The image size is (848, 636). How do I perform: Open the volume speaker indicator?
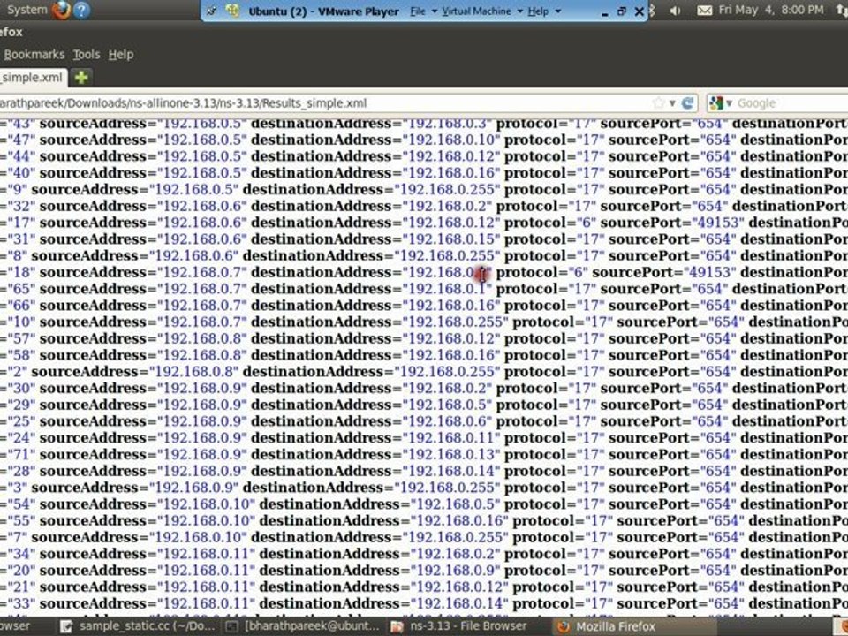675,11
